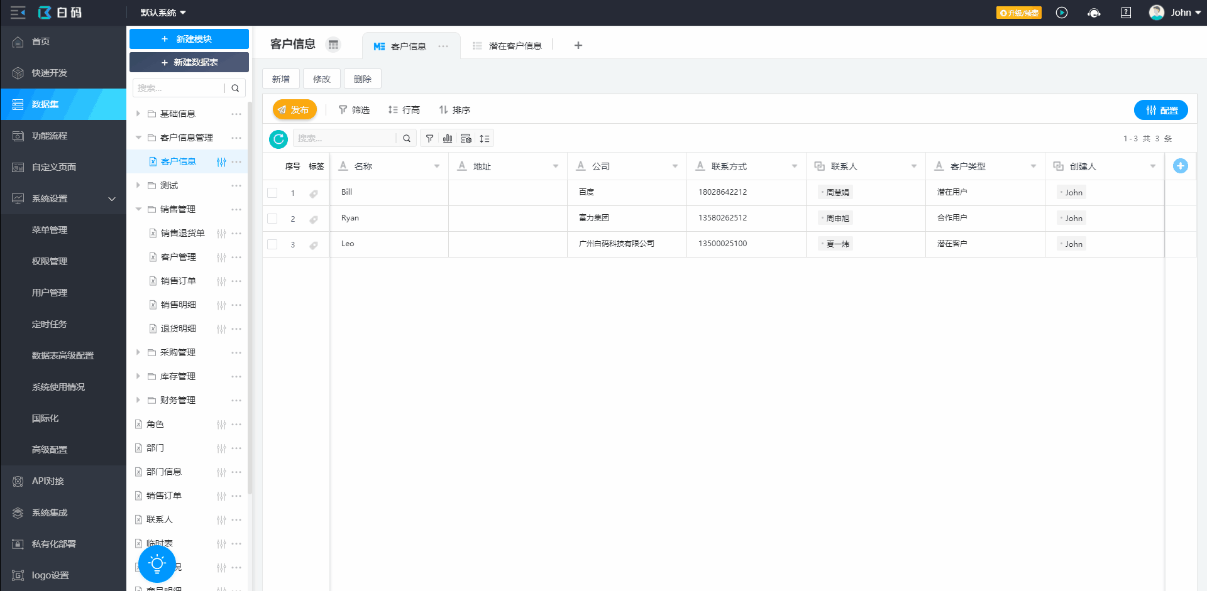This screenshot has width=1207, height=591.
Task: Select the checkbox for row 2 Ryan
Action: click(x=272, y=219)
